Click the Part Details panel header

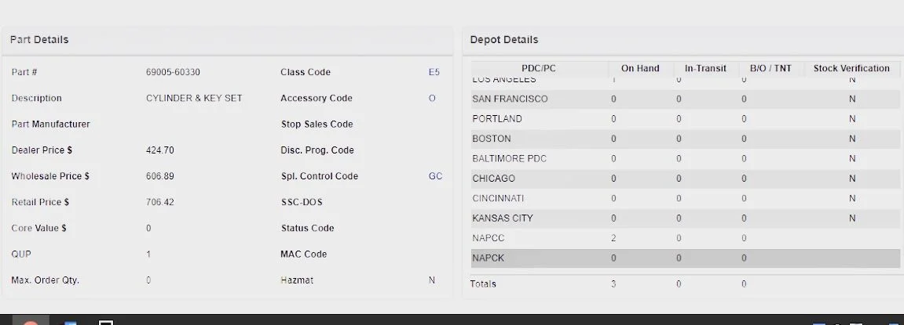point(39,40)
